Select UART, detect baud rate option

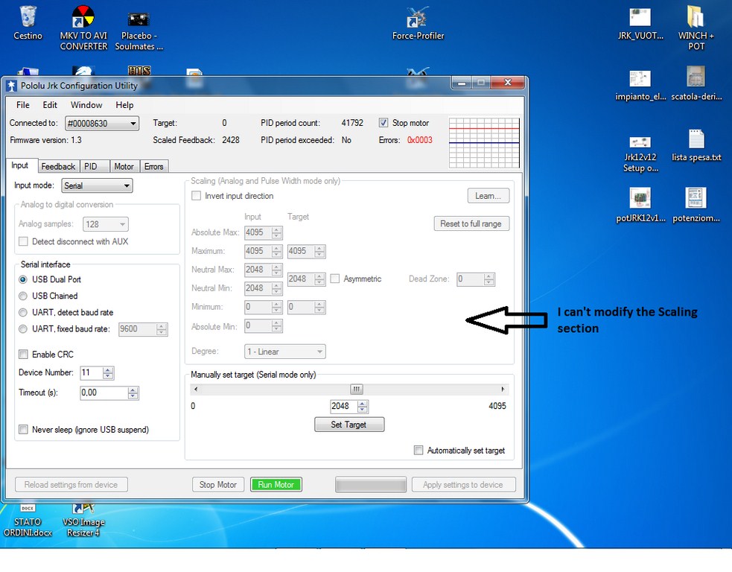coord(23,312)
